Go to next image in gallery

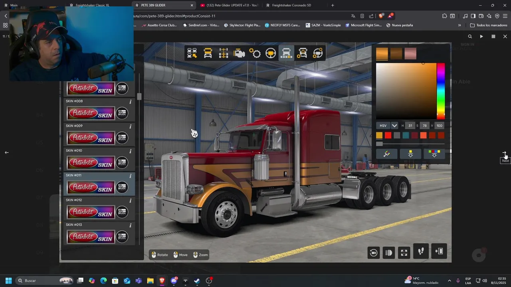505,153
